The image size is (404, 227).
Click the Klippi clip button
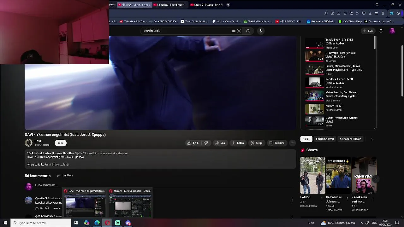tap(257, 143)
